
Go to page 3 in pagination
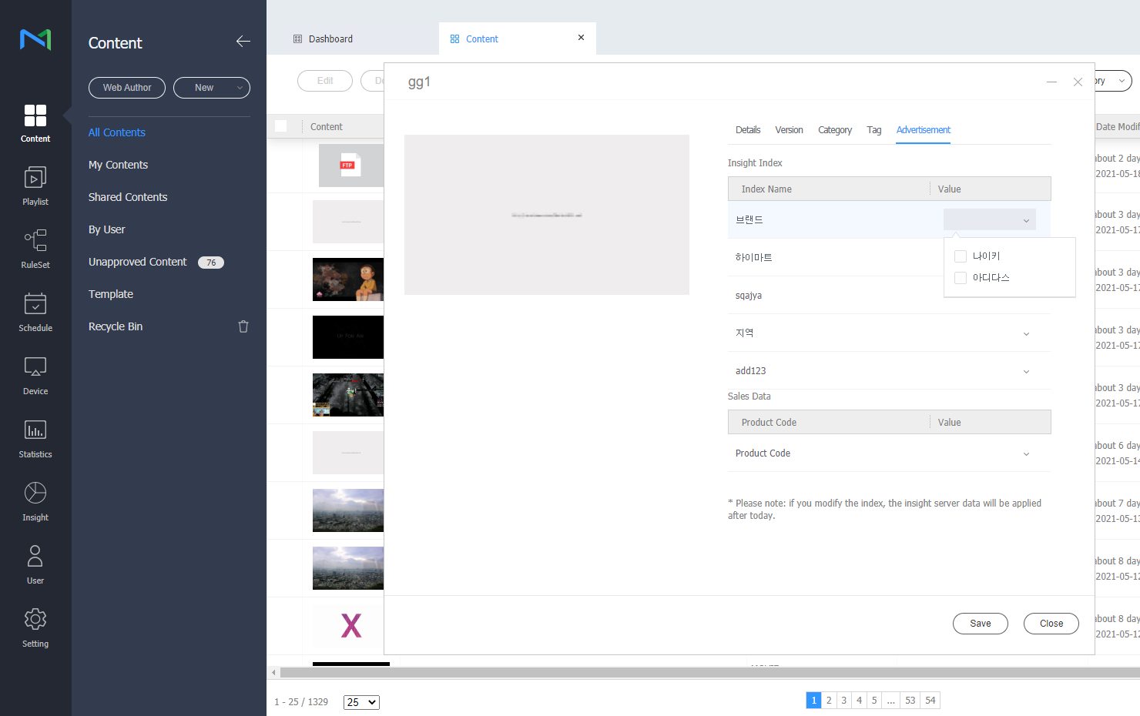[844, 700]
